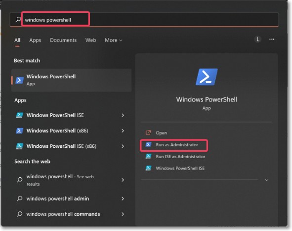Open the three-dot options menu
Screen dimensions: 292x231
[272, 39]
